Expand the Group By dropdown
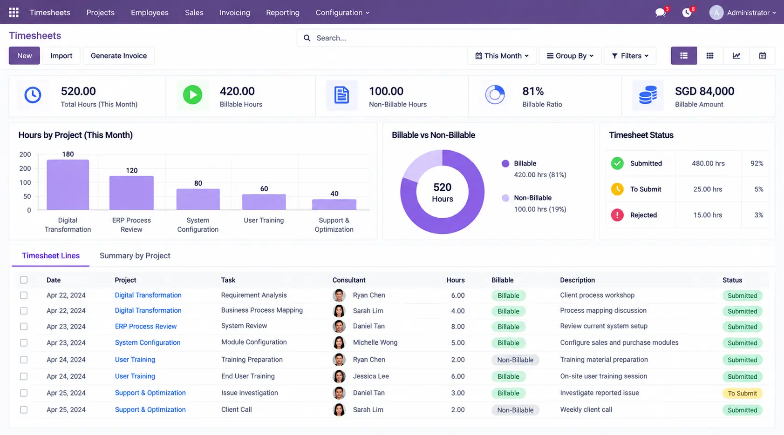This screenshot has width=784, height=435. (x=570, y=56)
